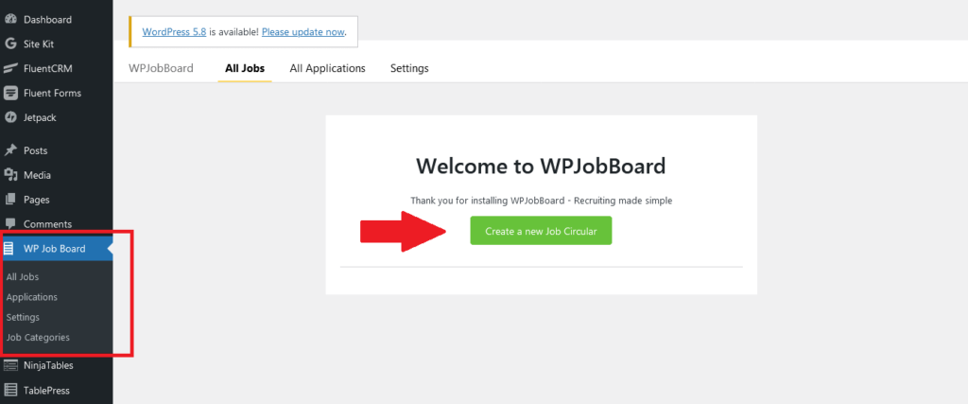This screenshot has height=404, width=968.
Task: Click the Dashboard gauge icon
Action: tap(9, 19)
